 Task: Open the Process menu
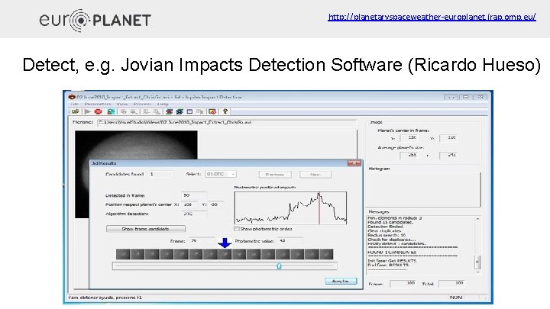(x=142, y=104)
